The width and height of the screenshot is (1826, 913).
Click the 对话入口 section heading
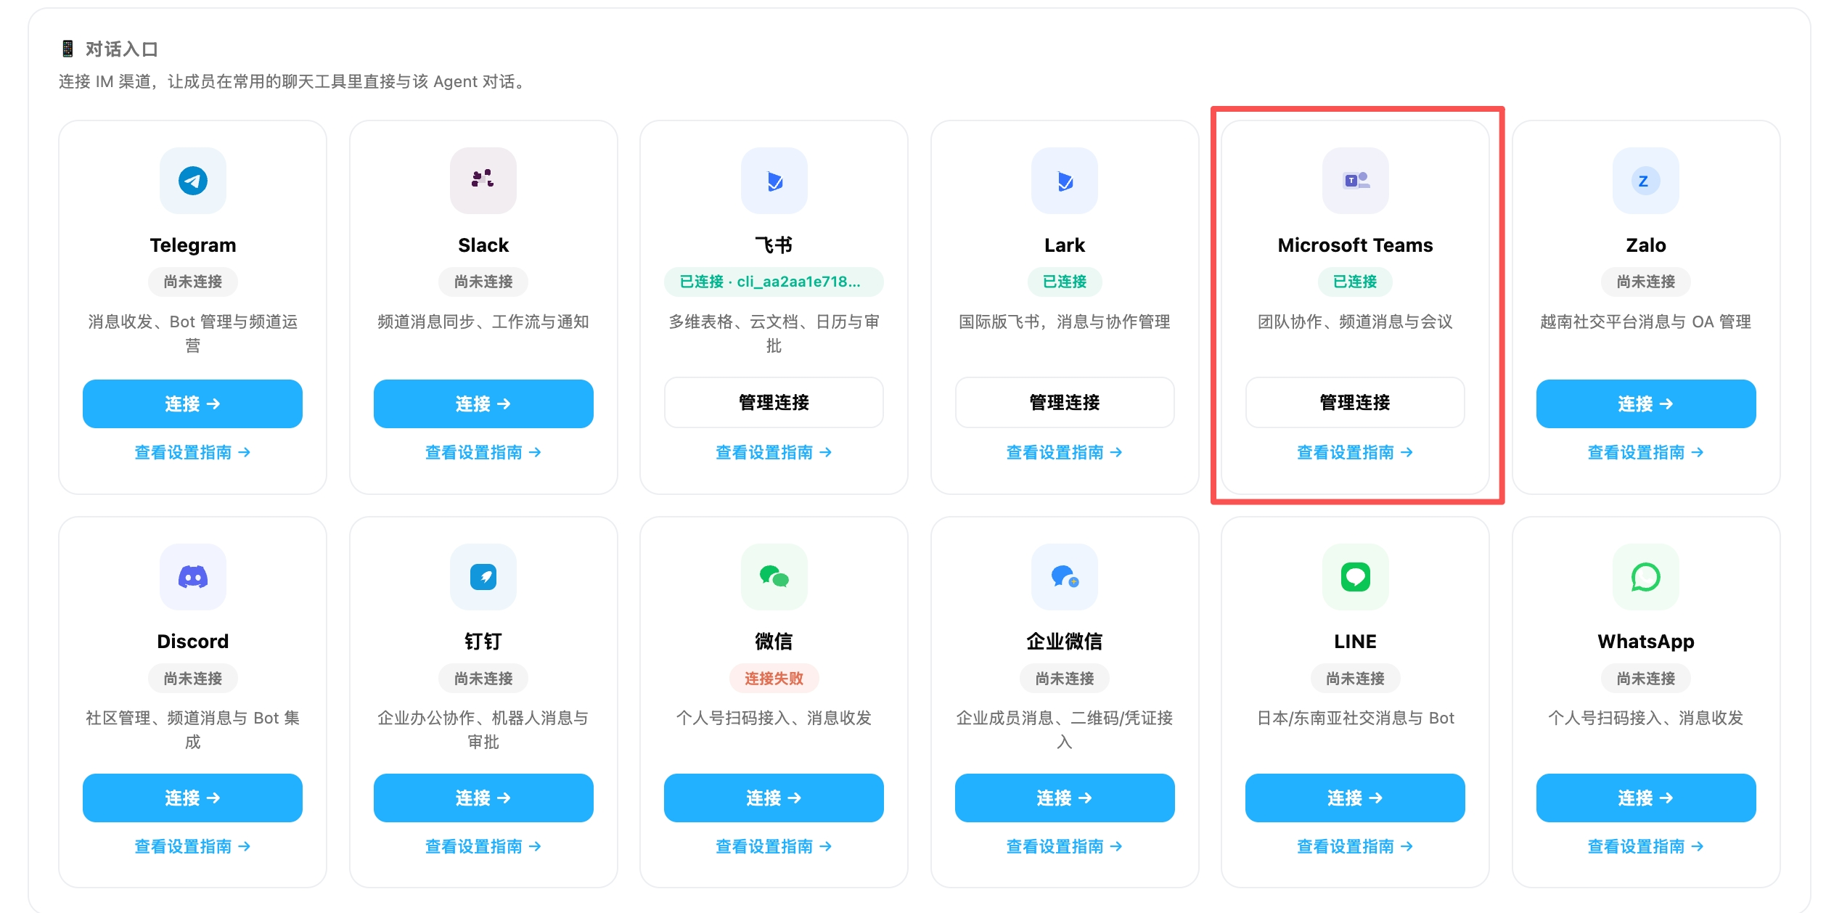tap(122, 49)
